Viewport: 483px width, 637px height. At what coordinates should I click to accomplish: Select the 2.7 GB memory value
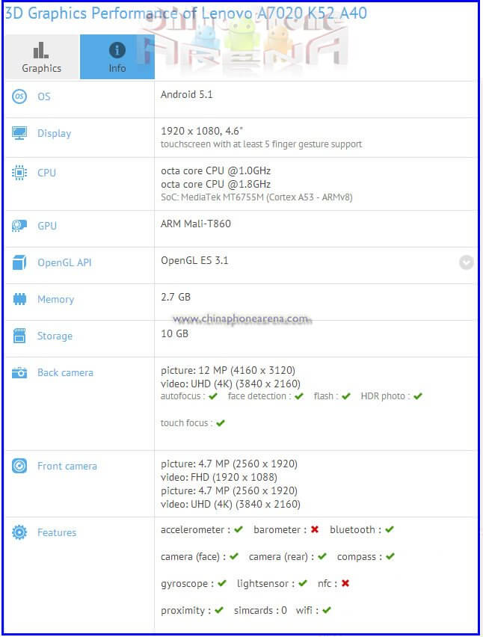point(176,297)
